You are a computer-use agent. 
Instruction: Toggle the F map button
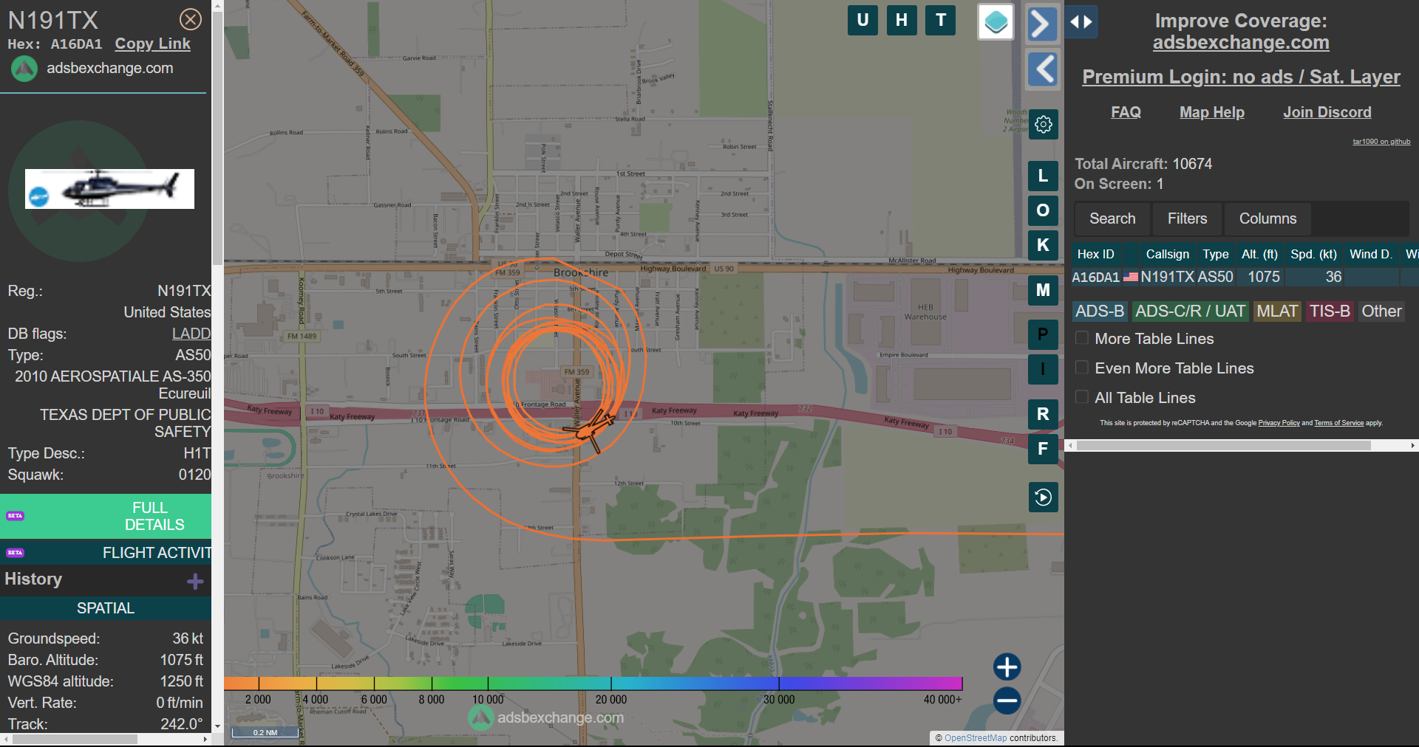click(x=1043, y=449)
